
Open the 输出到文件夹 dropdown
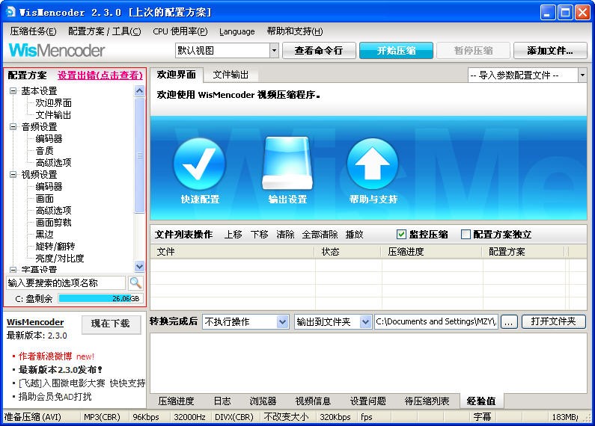click(365, 322)
